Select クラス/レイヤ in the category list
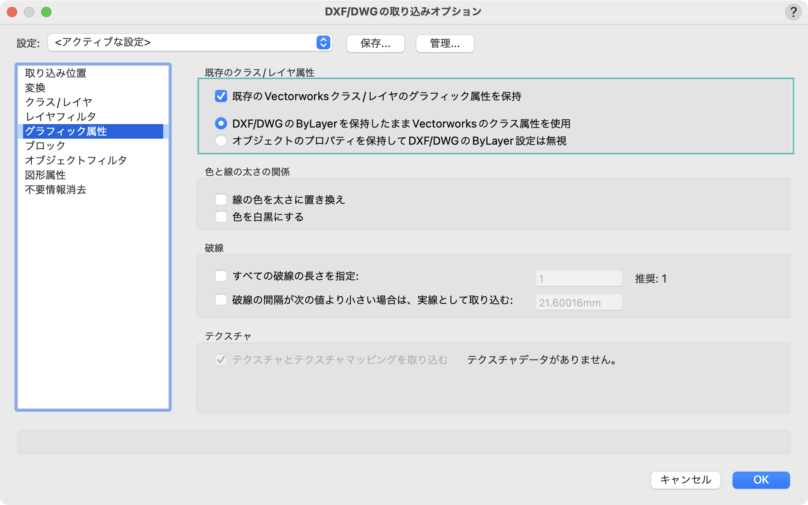Screen dimensions: 808x505 click(93, 102)
